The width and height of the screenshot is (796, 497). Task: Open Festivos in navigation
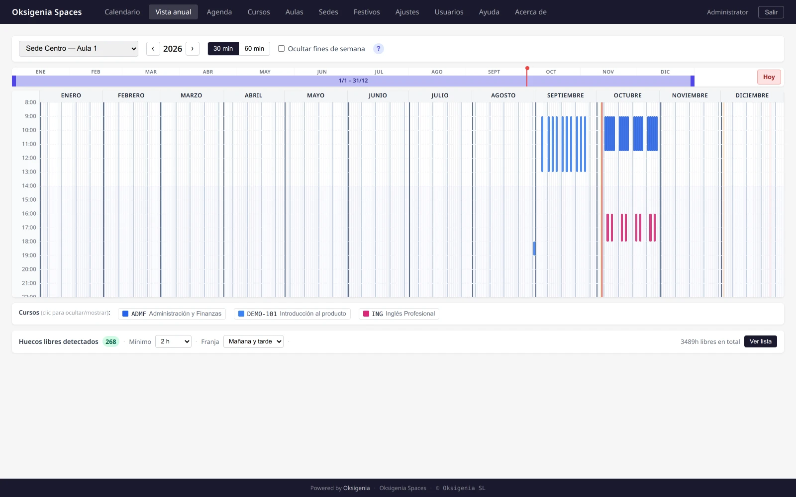(367, 12)
